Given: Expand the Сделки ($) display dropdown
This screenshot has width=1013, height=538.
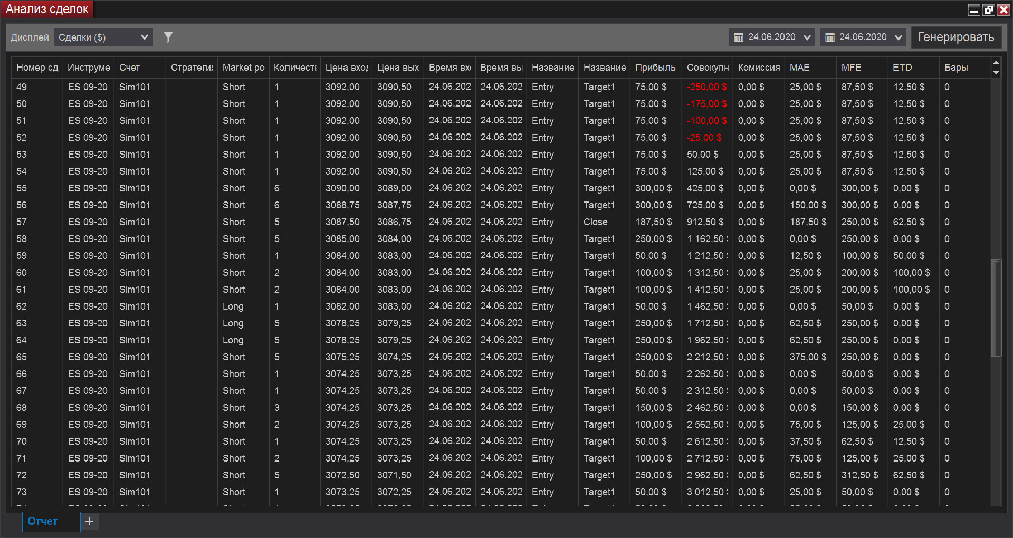Looking at the screenshot, I should (103, 37).
